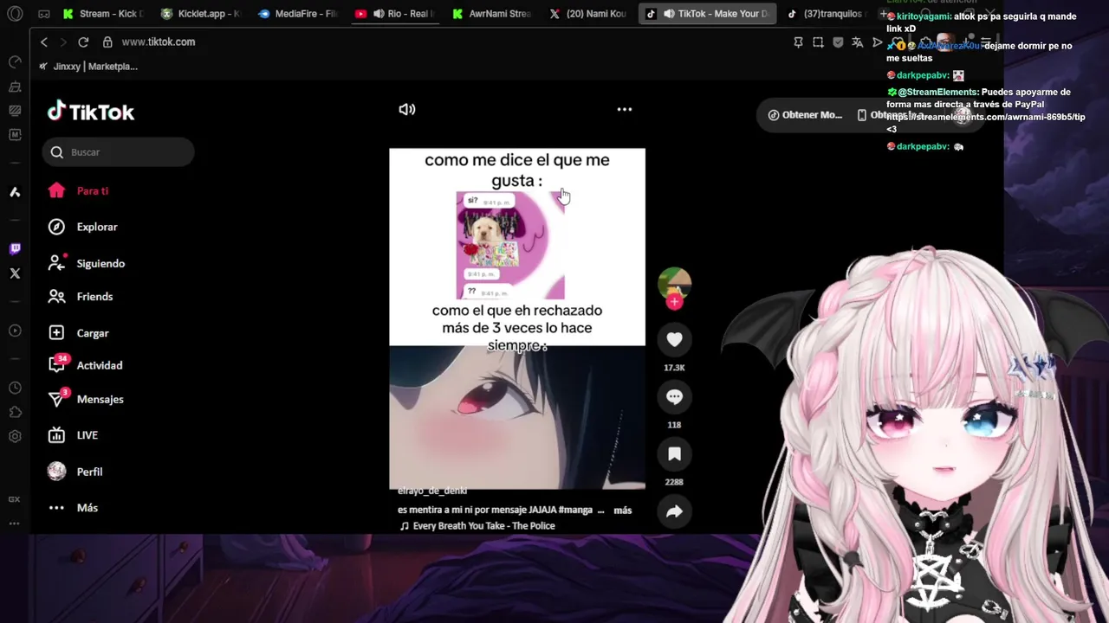Open the Opera GX menu logo
The width and height of the screenshot is (1109, 623).
pyautogui.click(x=15, y=14)
